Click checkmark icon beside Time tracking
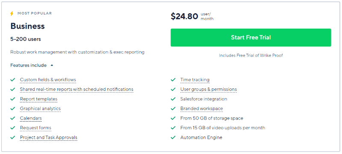This screenshot has width=342, height=154. tap(173, 80)
